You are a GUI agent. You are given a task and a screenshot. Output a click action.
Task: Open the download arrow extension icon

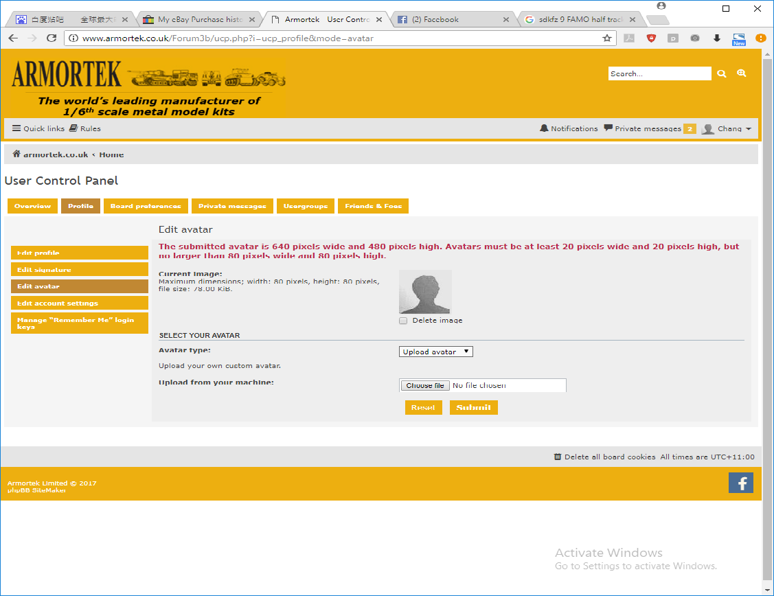(717, 38)
